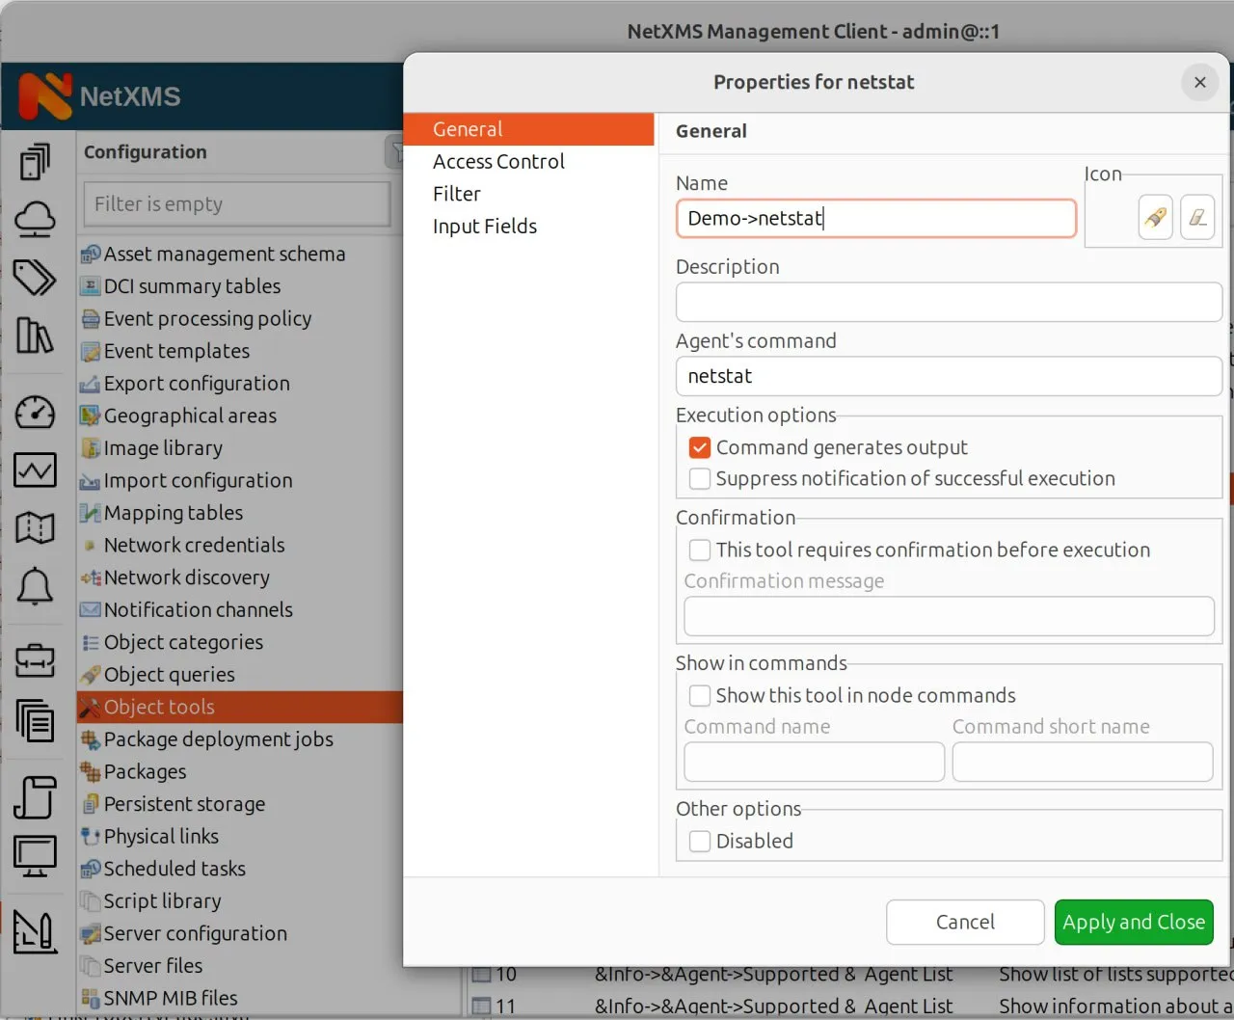Viewport: 1234px width, 1020px height.
Task: Open the Alarms perspective via the bell icon
Action: (x=36, y=586)
